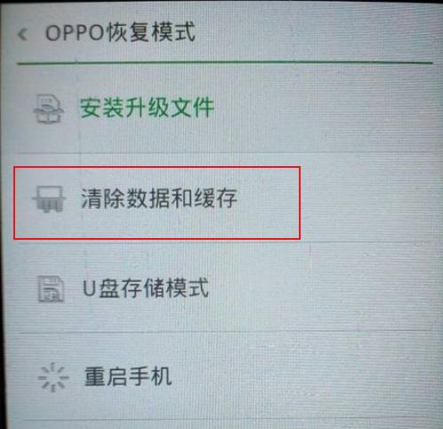
Task: Click separator line above the 重启手机 row
Action: 224,332
